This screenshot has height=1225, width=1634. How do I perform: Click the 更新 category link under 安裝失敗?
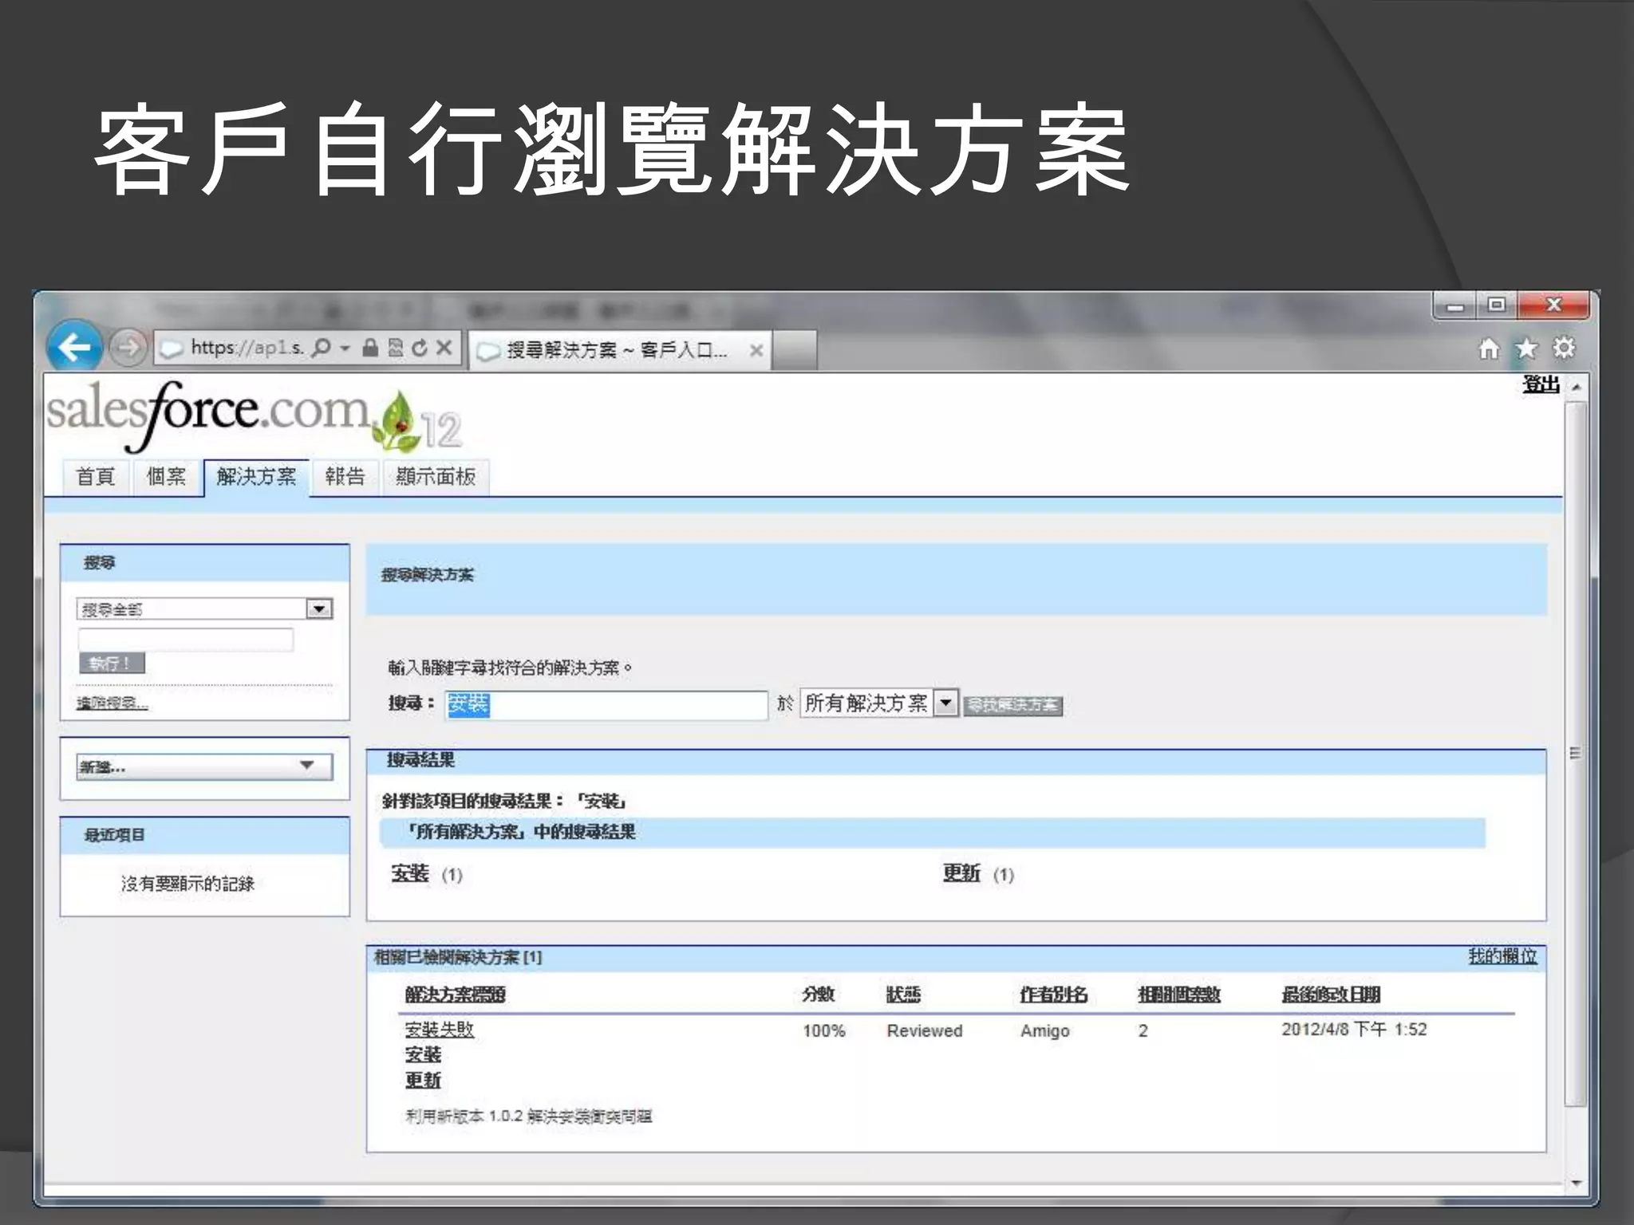pyautogui.click(x=423, y=1081)
